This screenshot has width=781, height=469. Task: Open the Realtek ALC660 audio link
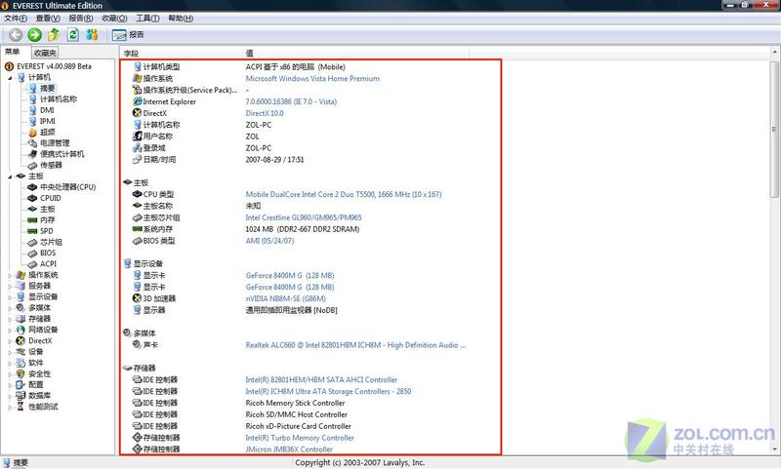point(355,345)
